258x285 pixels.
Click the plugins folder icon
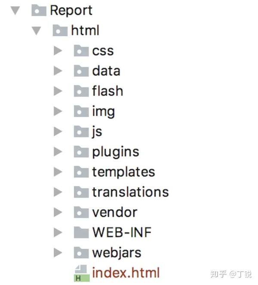click(81, 151)
